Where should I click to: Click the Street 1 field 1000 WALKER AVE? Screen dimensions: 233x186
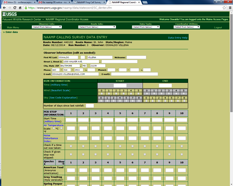(x=81, y=62)
